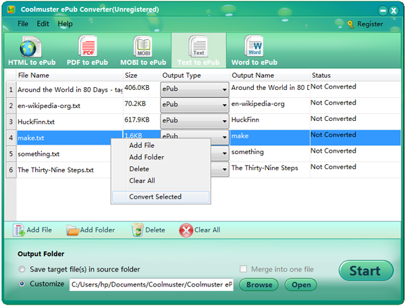Click the Open output folder button
Image resolution: width=405 pixels, height=306 pixels.
(x=301, y=285)
